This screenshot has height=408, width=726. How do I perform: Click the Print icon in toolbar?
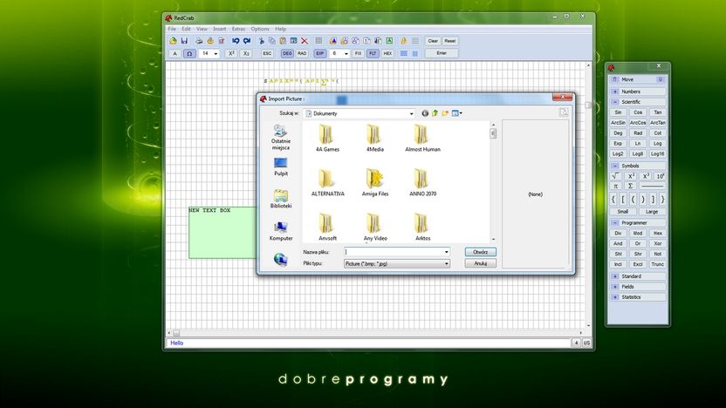coord(199,41)
